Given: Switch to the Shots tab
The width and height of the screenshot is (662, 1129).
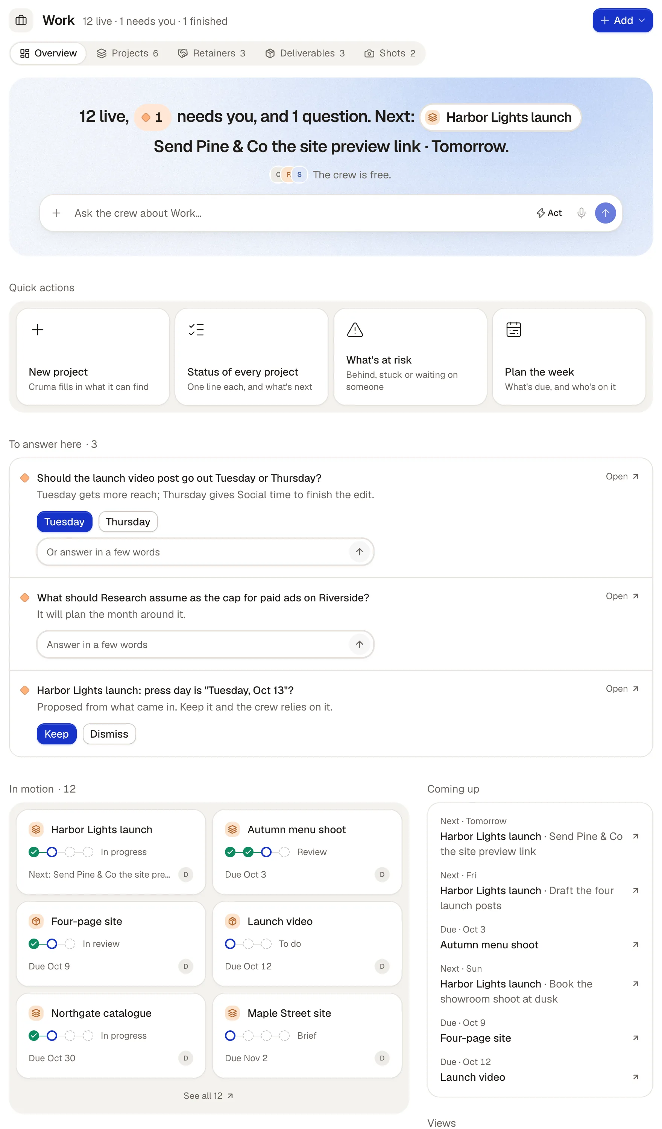Looking at the screenshot, I should pos(390,53).
